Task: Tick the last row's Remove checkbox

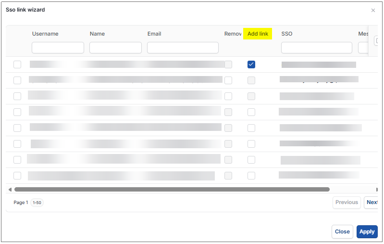Action: pos(228,176)
